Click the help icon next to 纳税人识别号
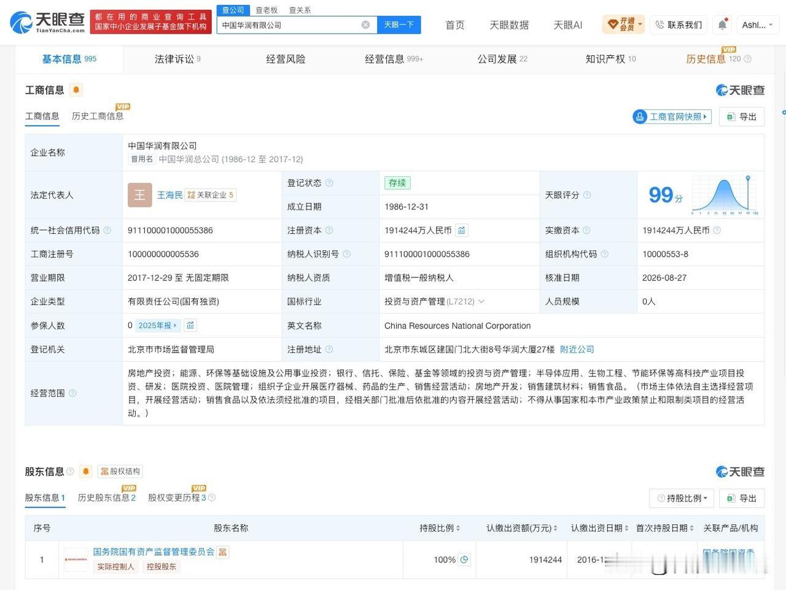 click(346, 254)
